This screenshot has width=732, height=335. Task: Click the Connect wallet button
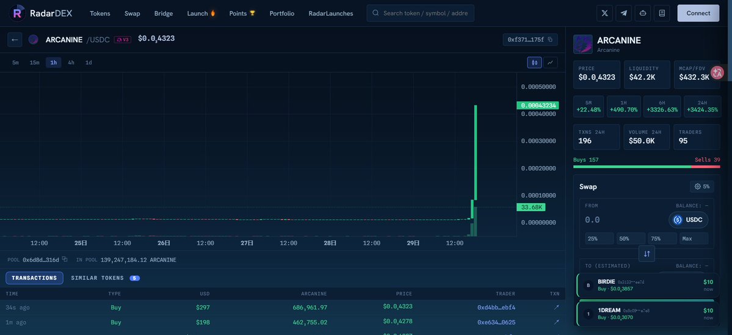tap(698, 13)
